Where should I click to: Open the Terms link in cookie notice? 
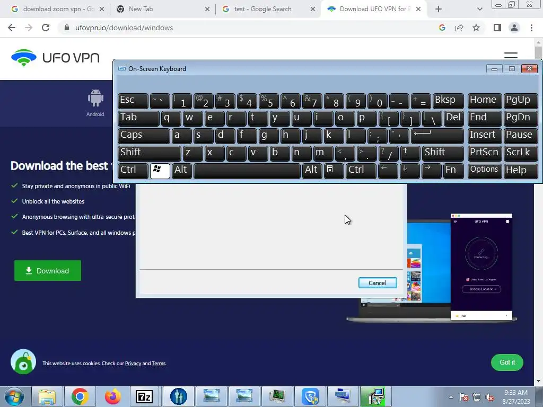(159, 364)
